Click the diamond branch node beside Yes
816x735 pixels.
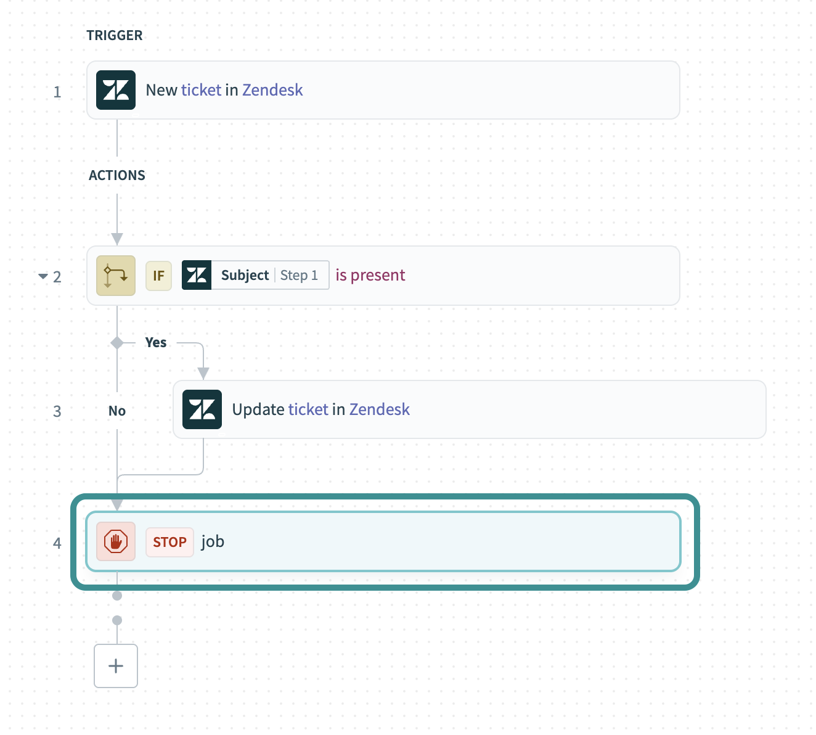pyautogui.click(x=117, y=343)
